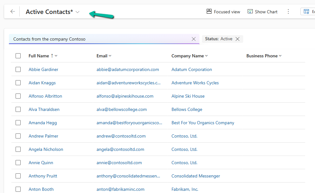This screenshot has height=193, width=315.
Task: Open the more commands ellipsis menu
Action: [x=288, y=12]
